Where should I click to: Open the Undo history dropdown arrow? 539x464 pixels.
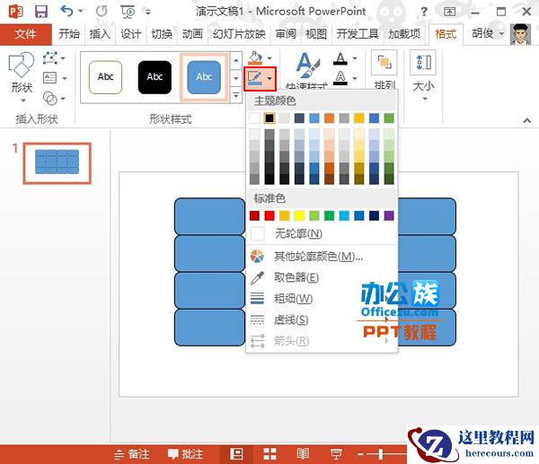(x=80, y=11)
